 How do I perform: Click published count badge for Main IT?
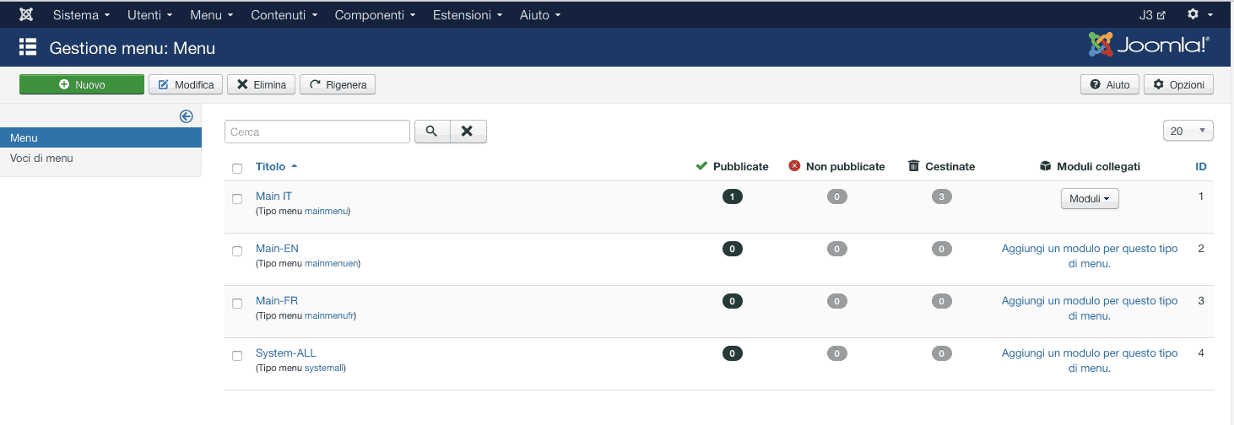[733, 196]
